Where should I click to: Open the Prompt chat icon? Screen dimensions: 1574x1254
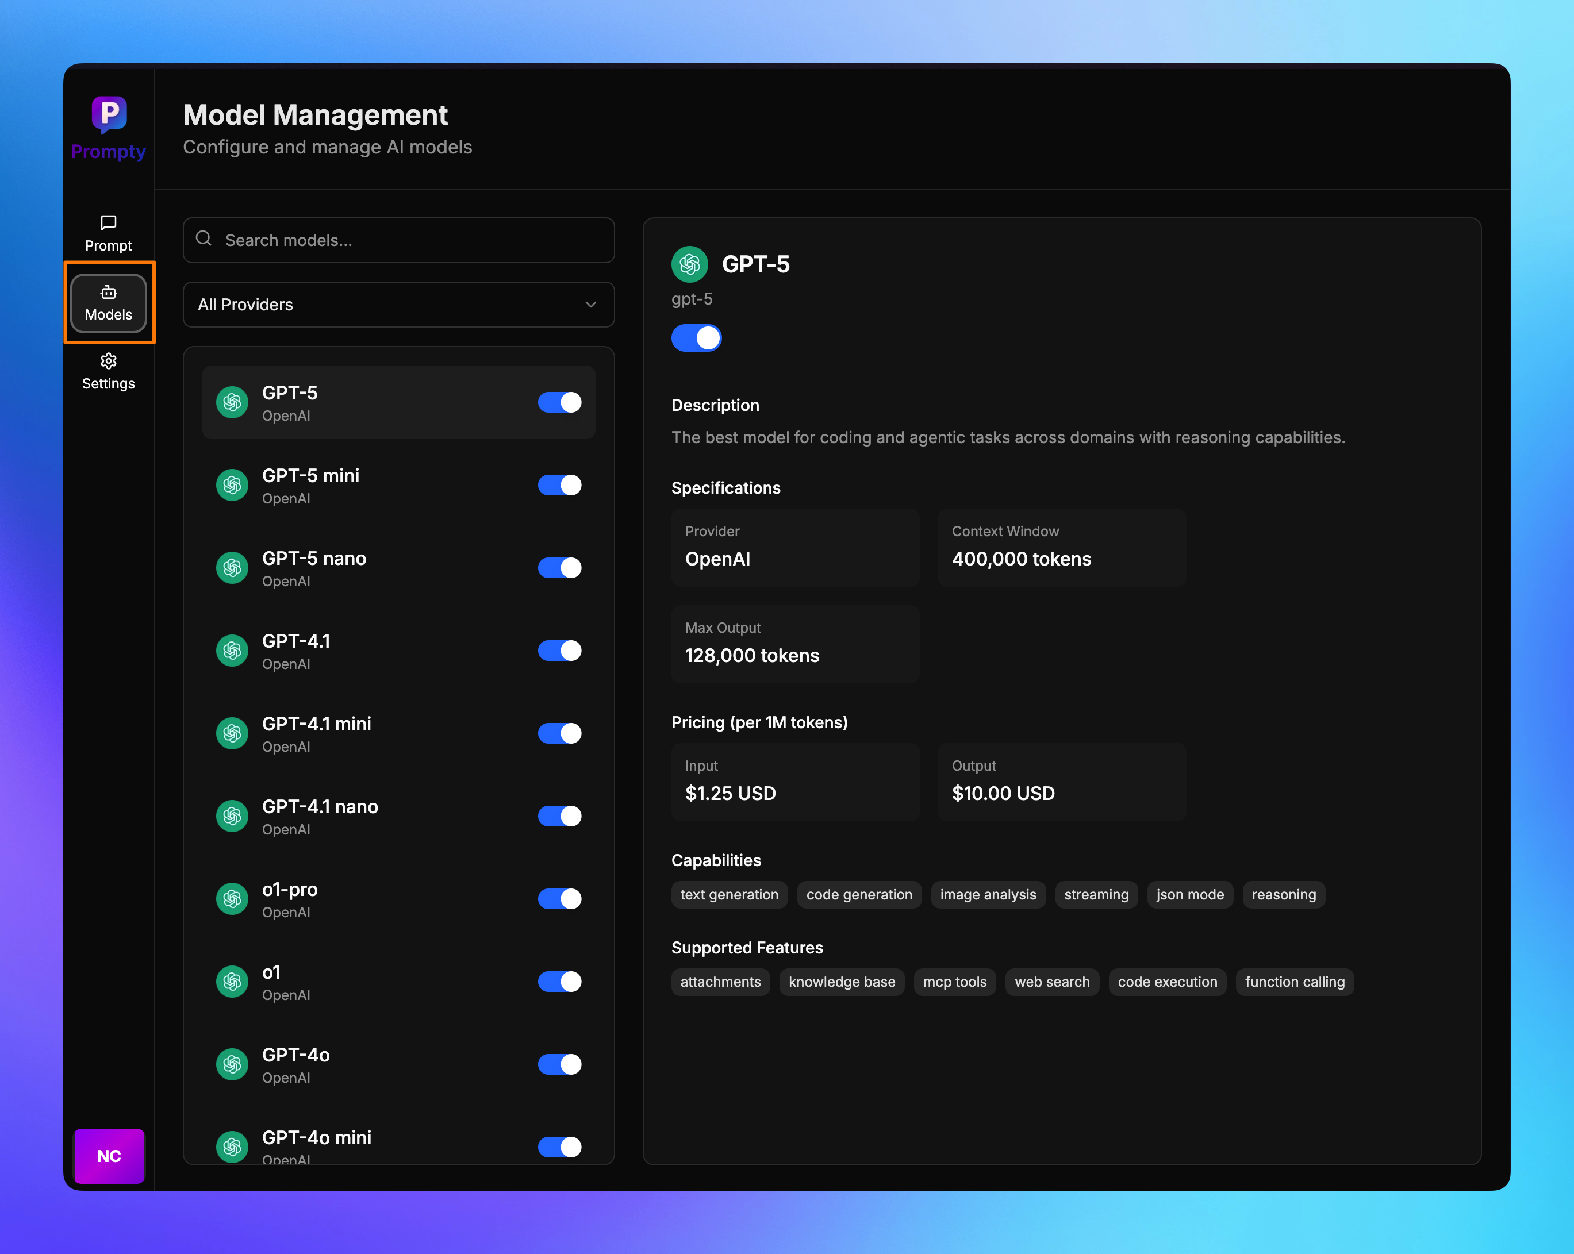click(x=108, y=222)
